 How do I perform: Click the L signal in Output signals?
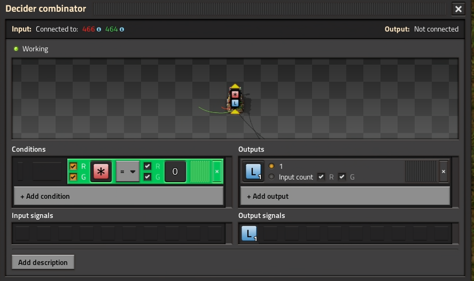(x=249, y=234)
